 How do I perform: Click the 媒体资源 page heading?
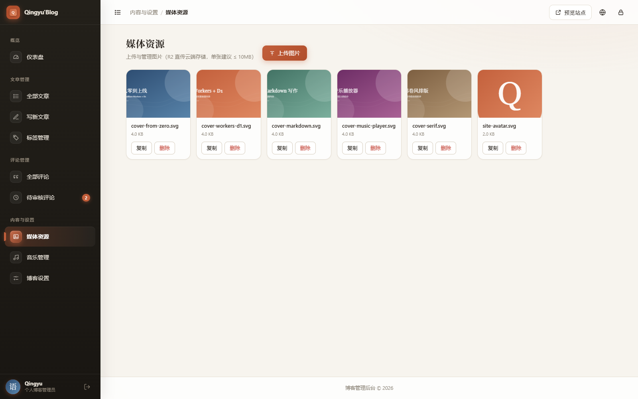point(145,44)
